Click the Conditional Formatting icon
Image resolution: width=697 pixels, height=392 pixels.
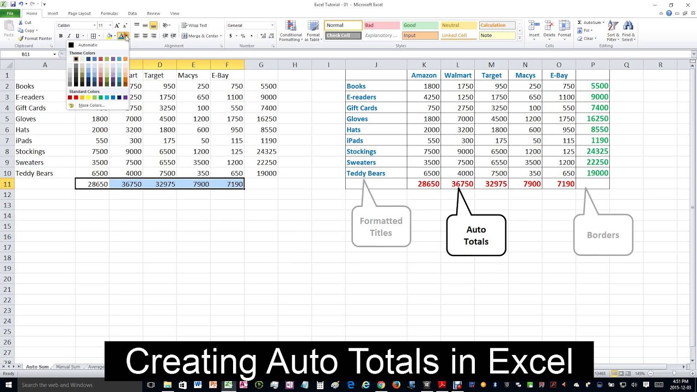click(291, 26)
